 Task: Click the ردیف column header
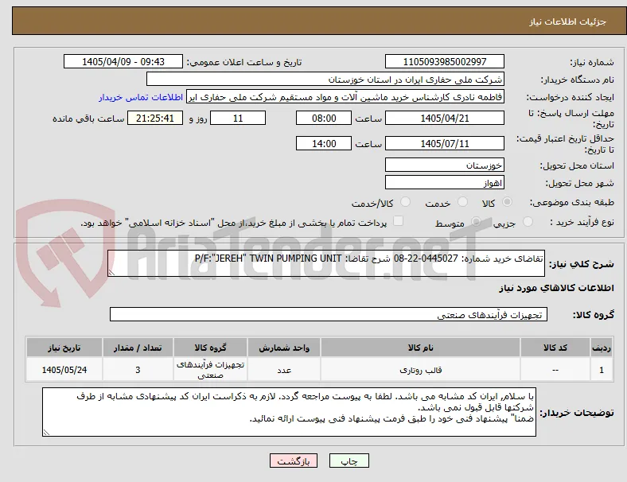(602, 348)
